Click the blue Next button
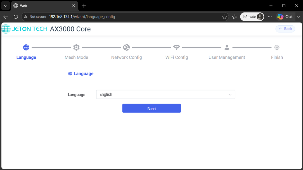This screenshot has width=303, height=170. click(151, 108)
